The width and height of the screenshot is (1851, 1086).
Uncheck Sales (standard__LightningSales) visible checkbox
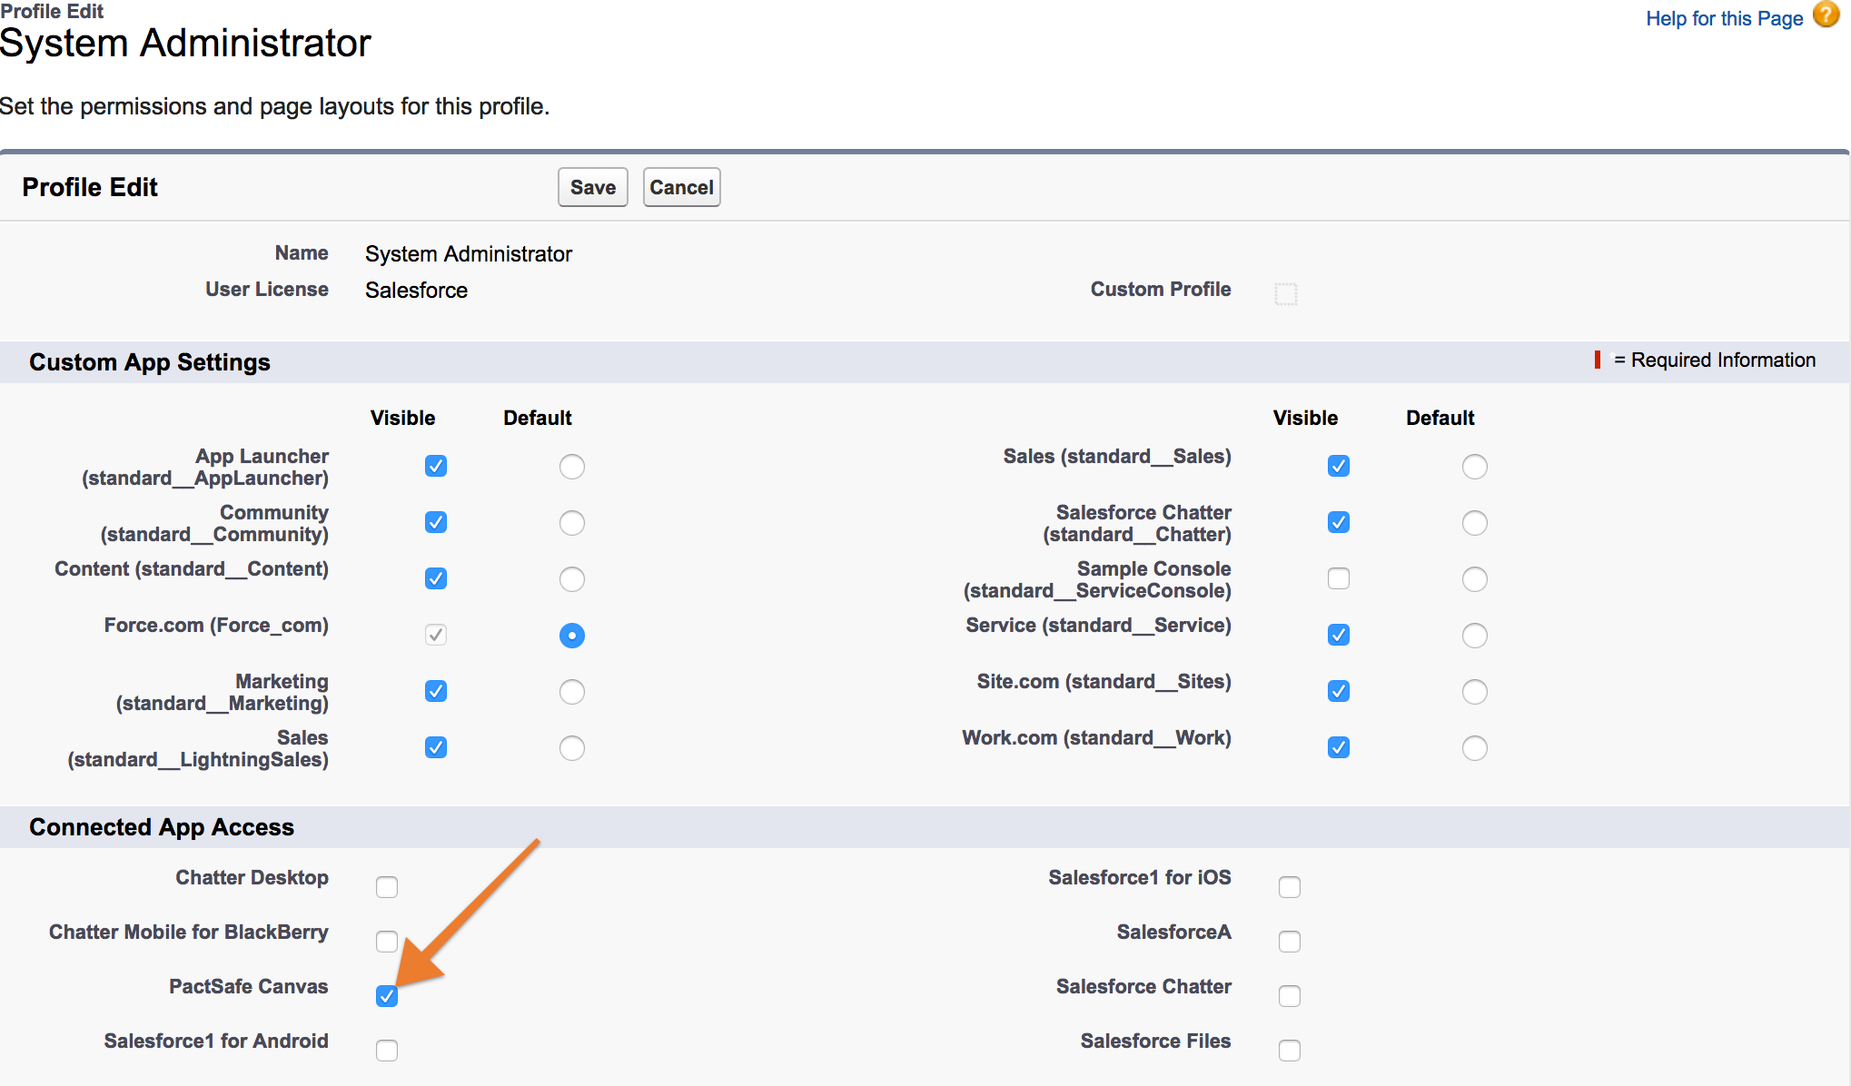[x=436, y=747]
